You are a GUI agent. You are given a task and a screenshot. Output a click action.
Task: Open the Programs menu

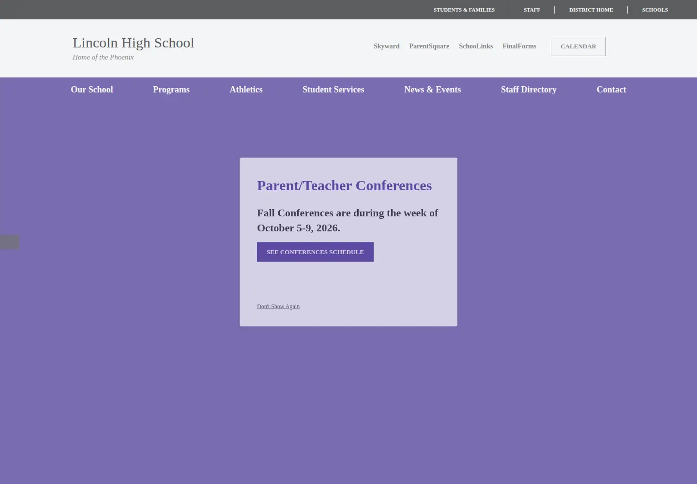171,90
